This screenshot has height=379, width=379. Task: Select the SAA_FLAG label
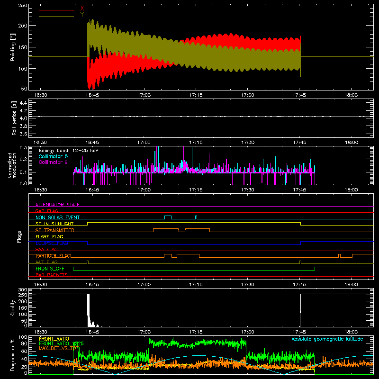(46, 249)
